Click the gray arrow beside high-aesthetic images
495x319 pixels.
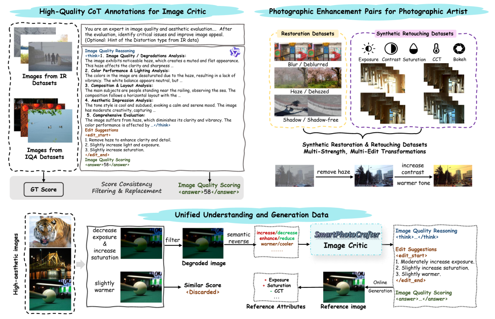81,264
